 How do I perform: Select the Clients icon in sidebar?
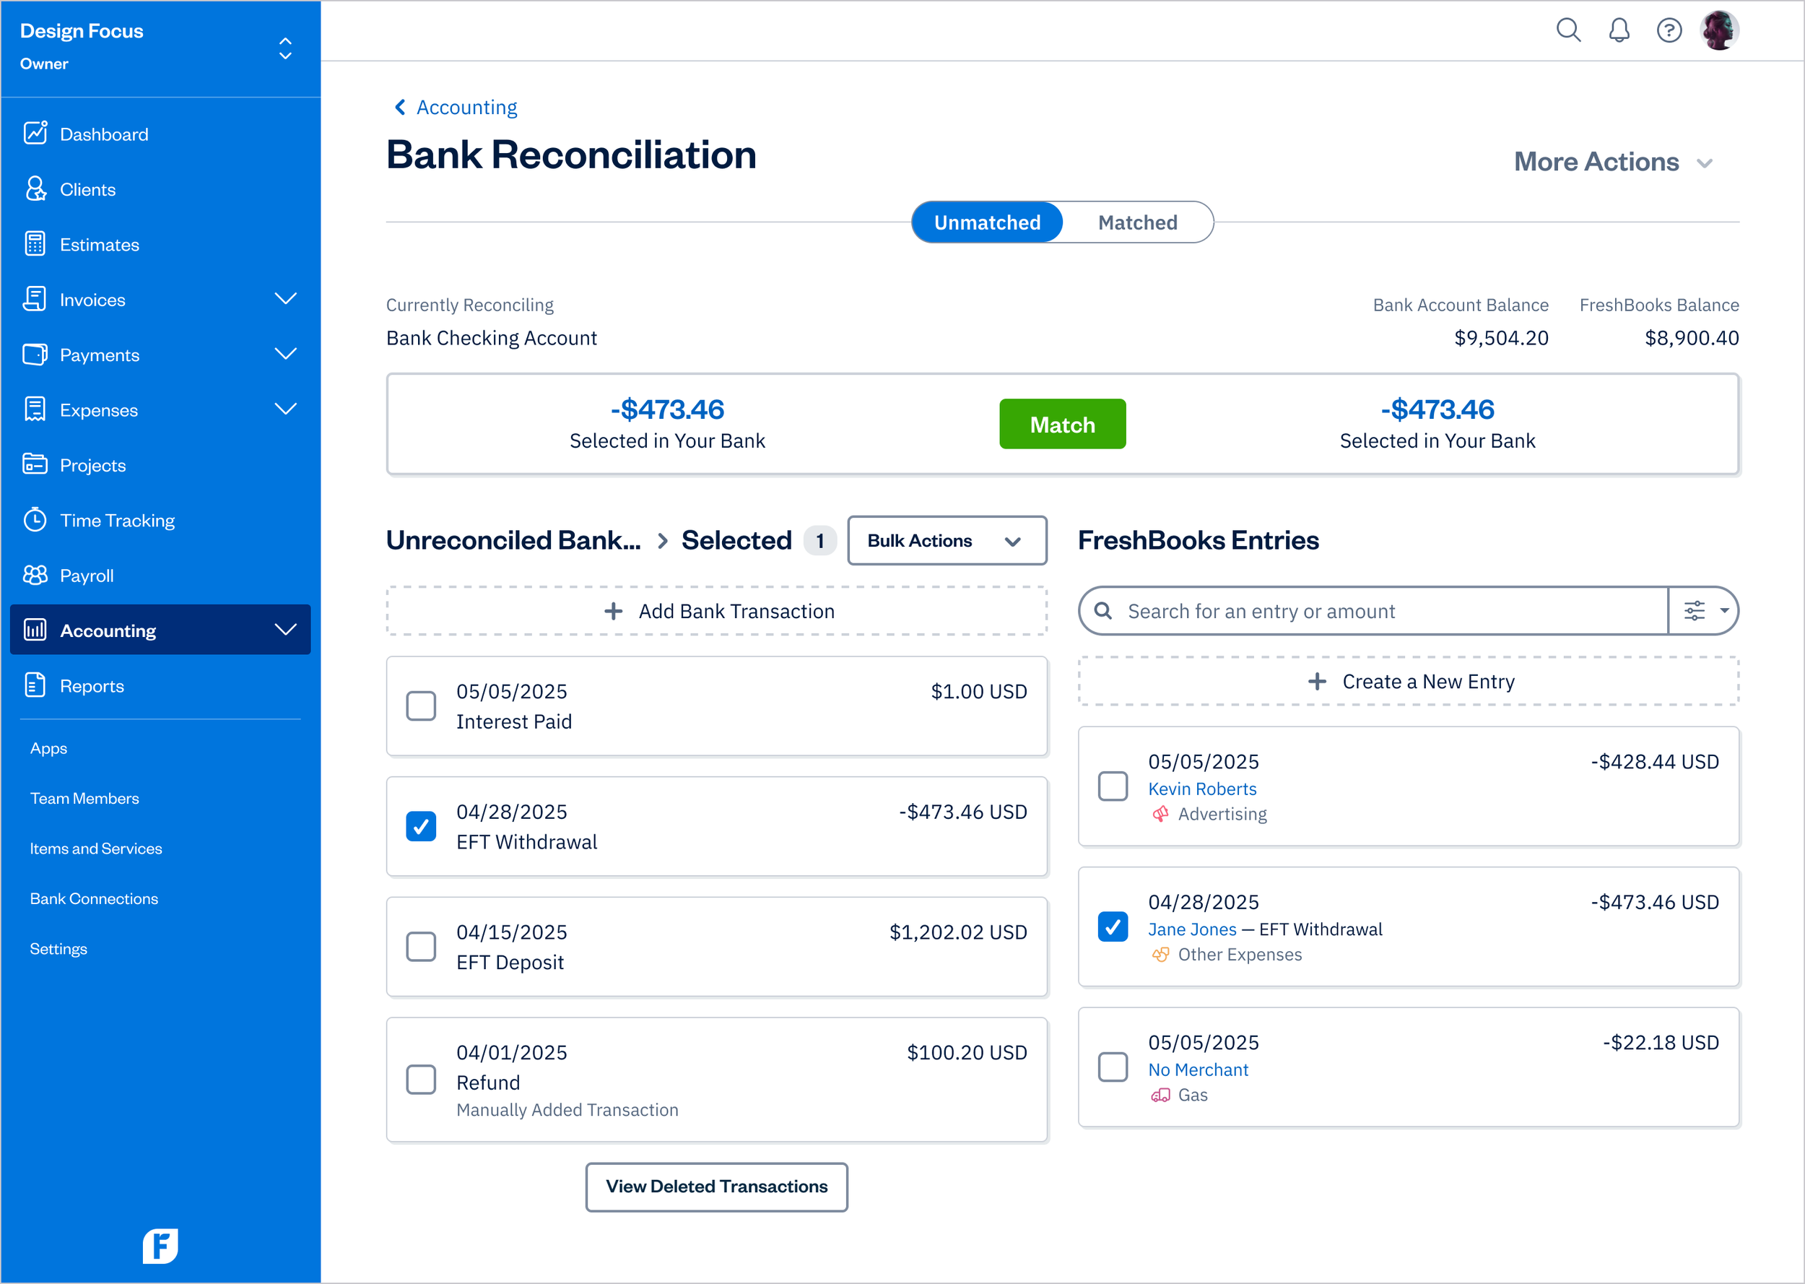(35, 188)
